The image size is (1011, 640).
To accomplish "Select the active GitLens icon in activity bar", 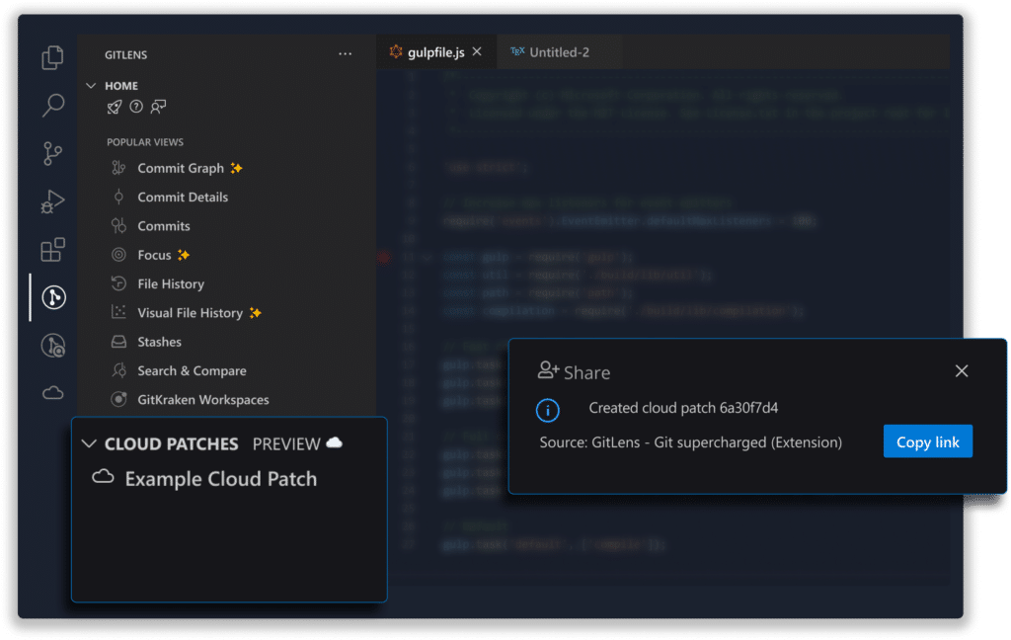I will pos(53,297).
